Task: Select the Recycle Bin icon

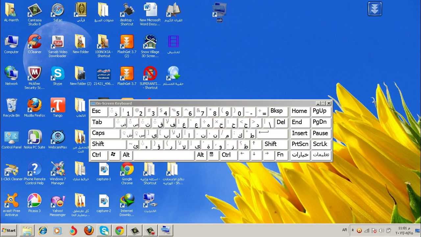Action: coord(12,108)
